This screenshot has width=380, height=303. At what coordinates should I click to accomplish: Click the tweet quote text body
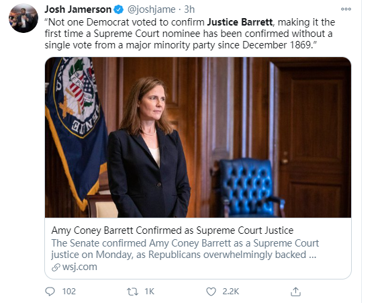[x=190, y=34]
